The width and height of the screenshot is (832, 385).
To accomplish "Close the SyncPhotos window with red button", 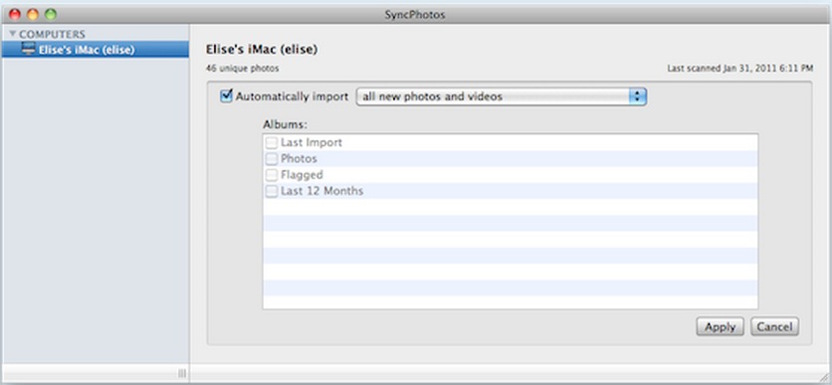I will point(15,15).
